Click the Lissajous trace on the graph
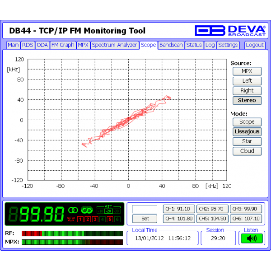The width and height of the screenshot is (271, 271). pyautogui.click(x=128, y=119)
